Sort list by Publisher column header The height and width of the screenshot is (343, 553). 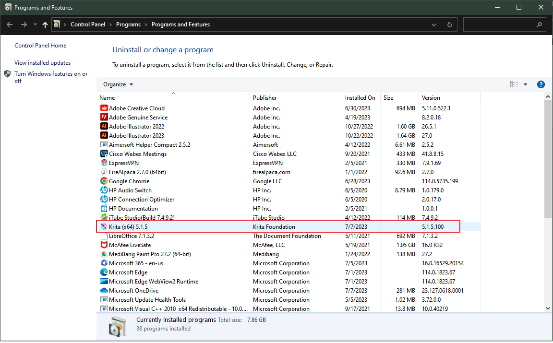265,98
